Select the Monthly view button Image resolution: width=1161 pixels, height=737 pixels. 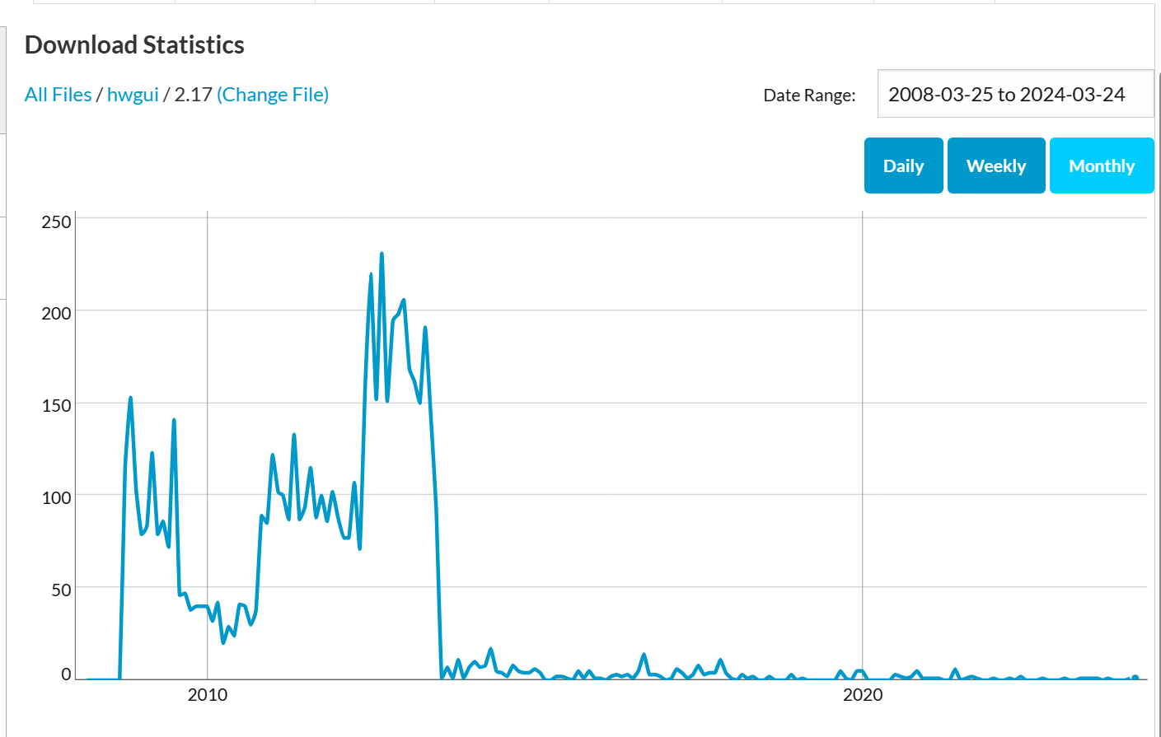(x=1102, y=166)
